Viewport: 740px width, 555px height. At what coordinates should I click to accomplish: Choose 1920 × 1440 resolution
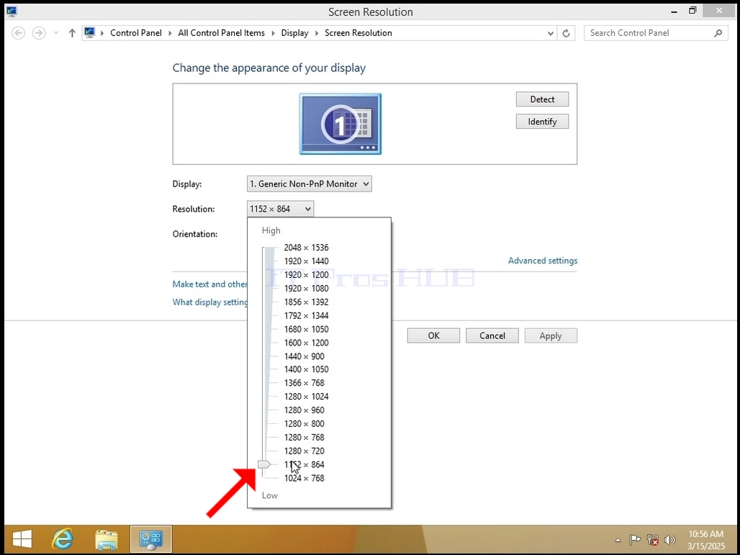306,261
